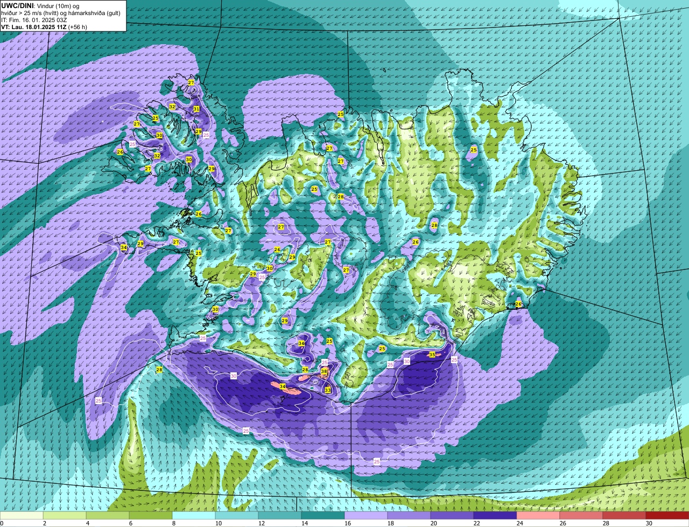Click the yellow '35' gust marker on the south coast
The height and width of the screenshot is (527, 689).
point(432,355)
